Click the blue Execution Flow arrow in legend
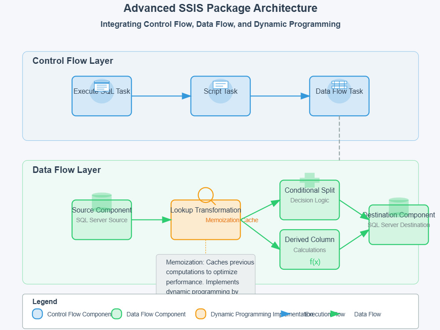This screenshot has width=440, height=330. (x=286, y=314)
